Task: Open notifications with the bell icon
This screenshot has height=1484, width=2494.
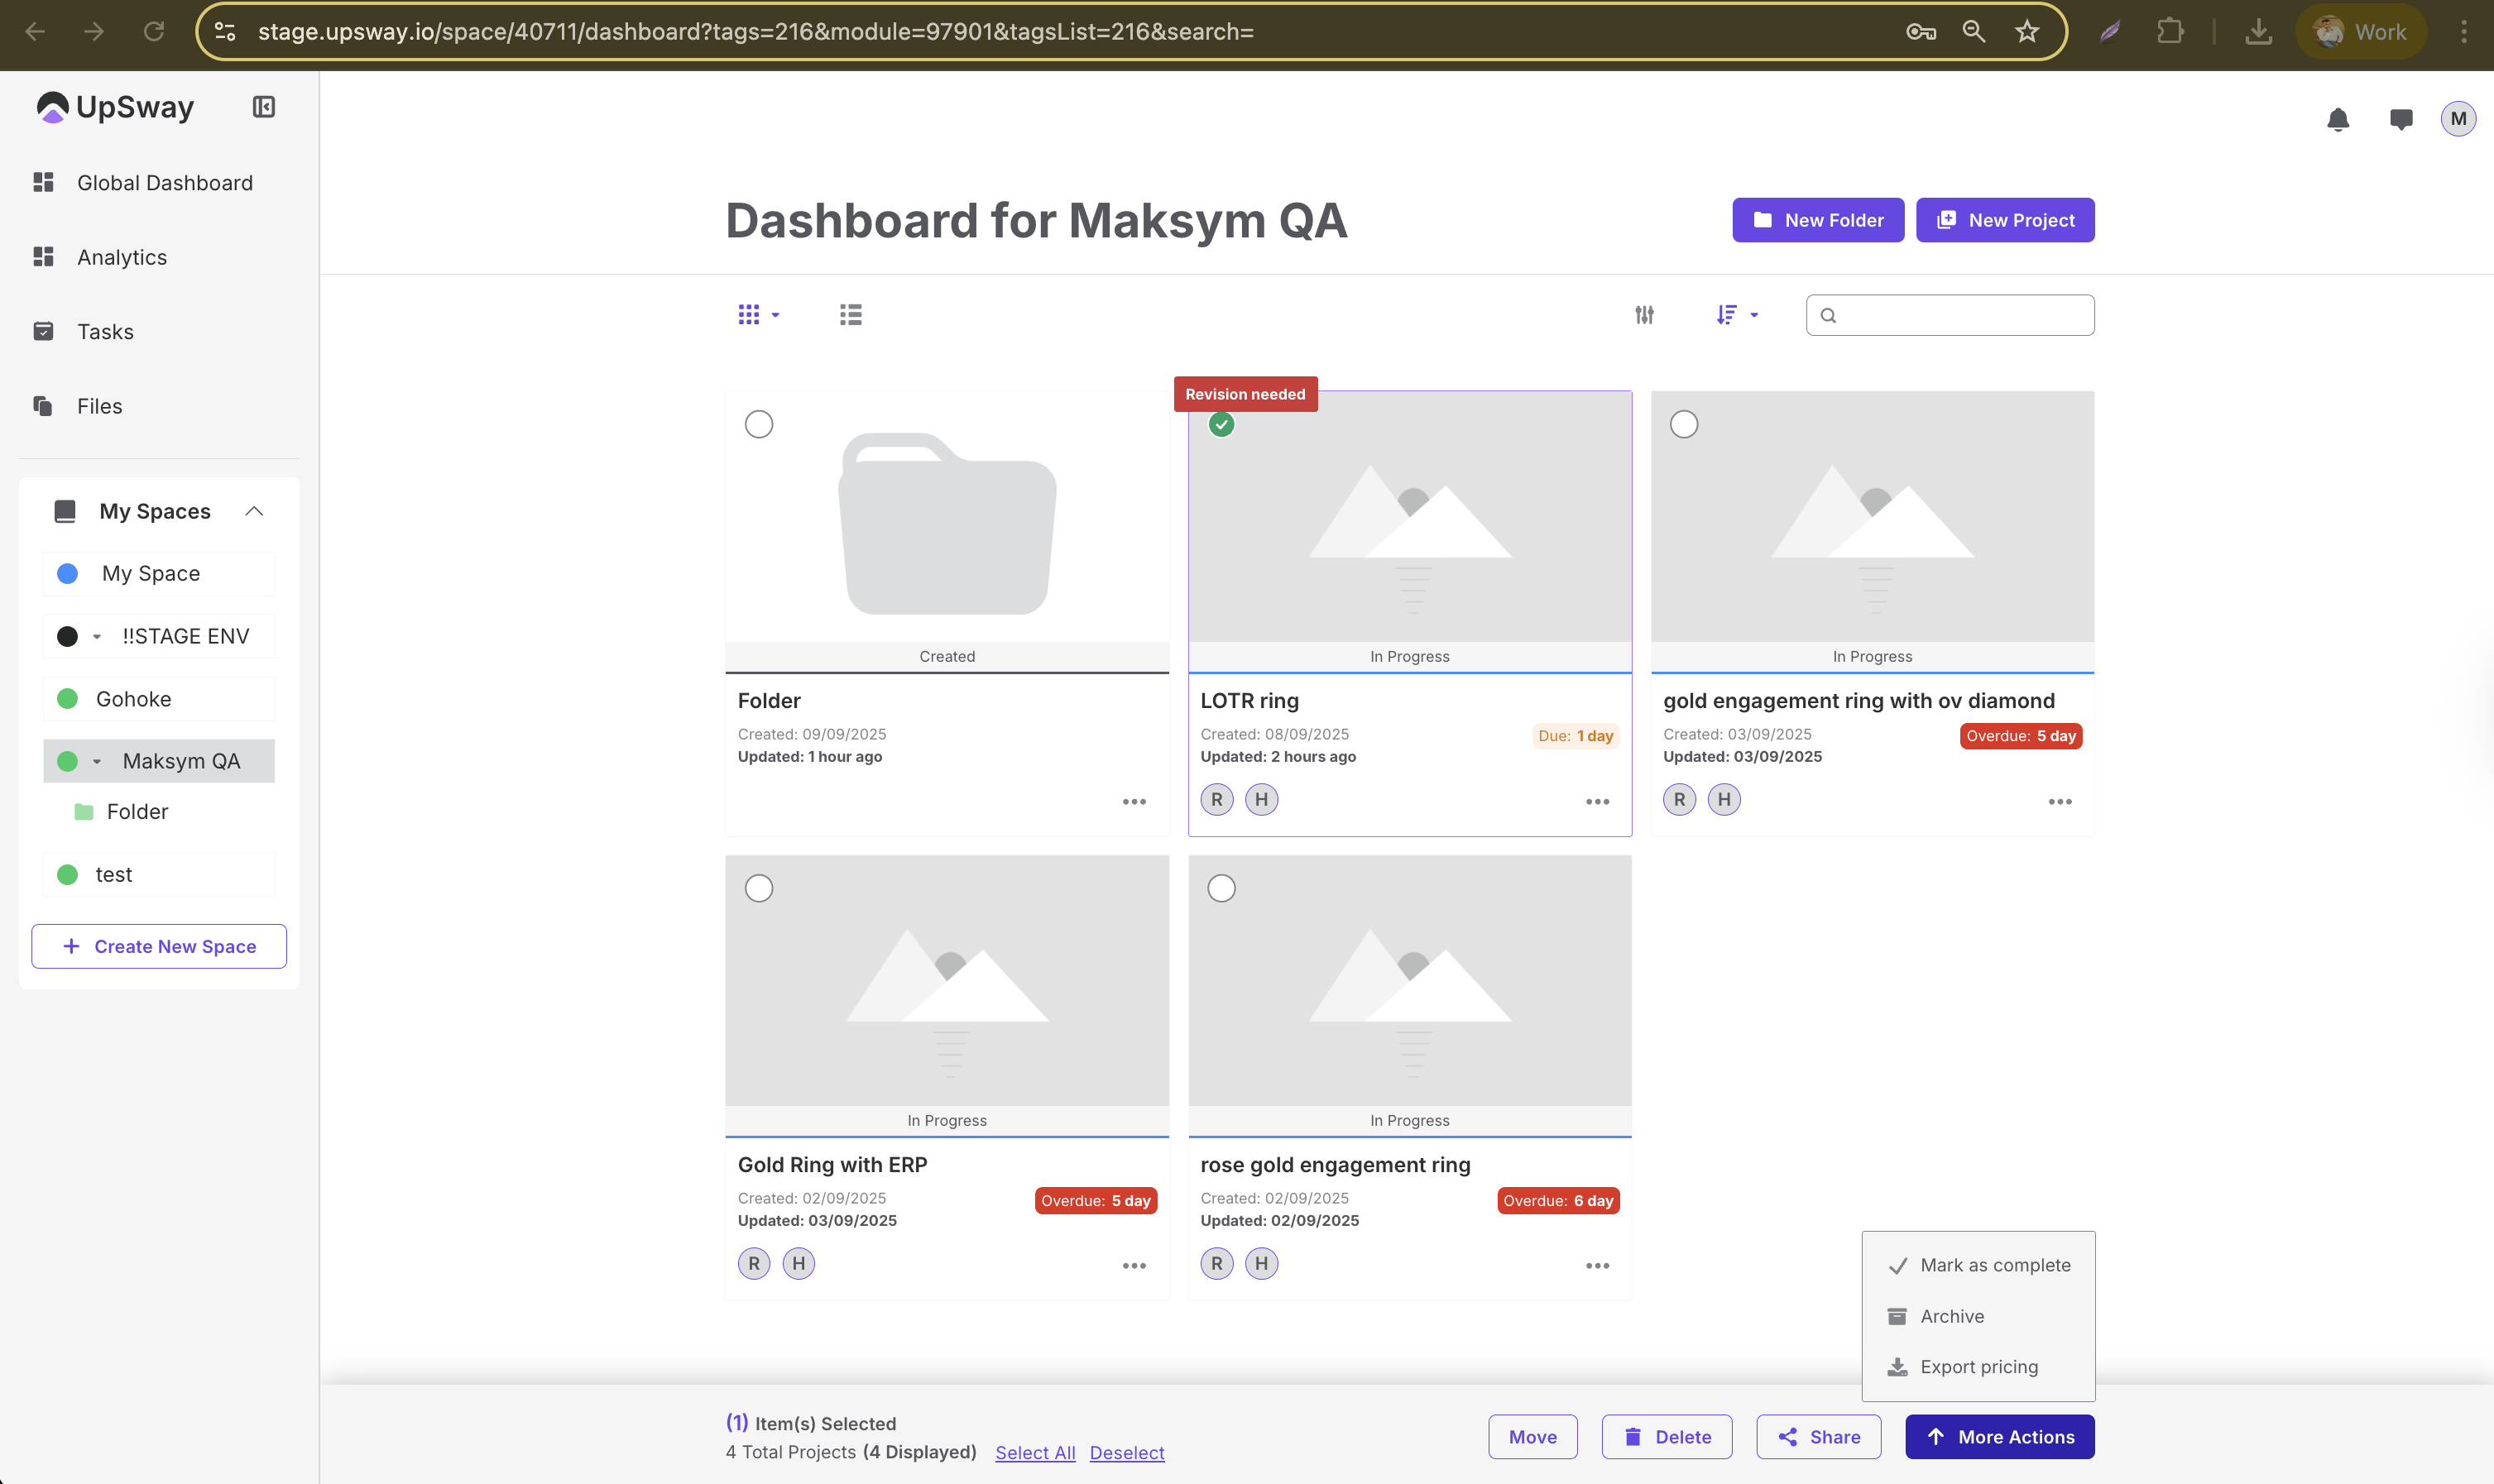Action: click(2337, 120)
